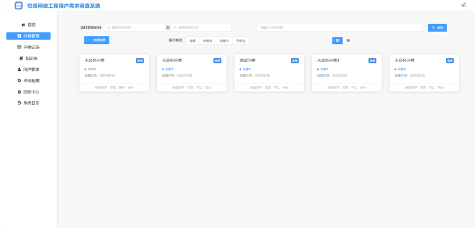Click the 未命名问卷 title dated 2025/02/28
This screenshot has width=475, height=228.
172,60
